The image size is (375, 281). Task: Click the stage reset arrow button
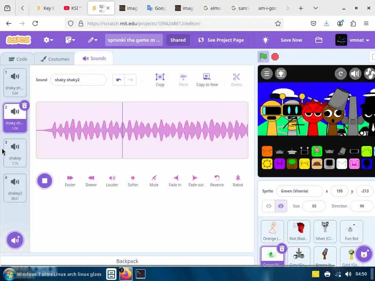(x=341, y=73)
